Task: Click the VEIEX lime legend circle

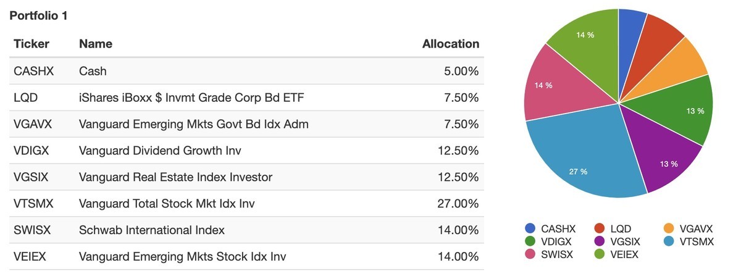Action: (x=598, y=254)
